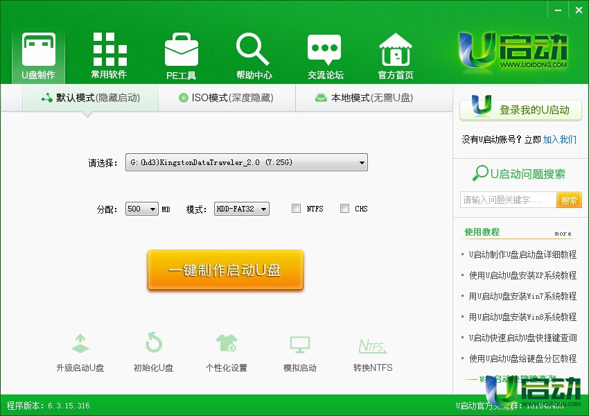Open 用U启动U盘安装Win7系统教程 link

[x=522, y=296]
